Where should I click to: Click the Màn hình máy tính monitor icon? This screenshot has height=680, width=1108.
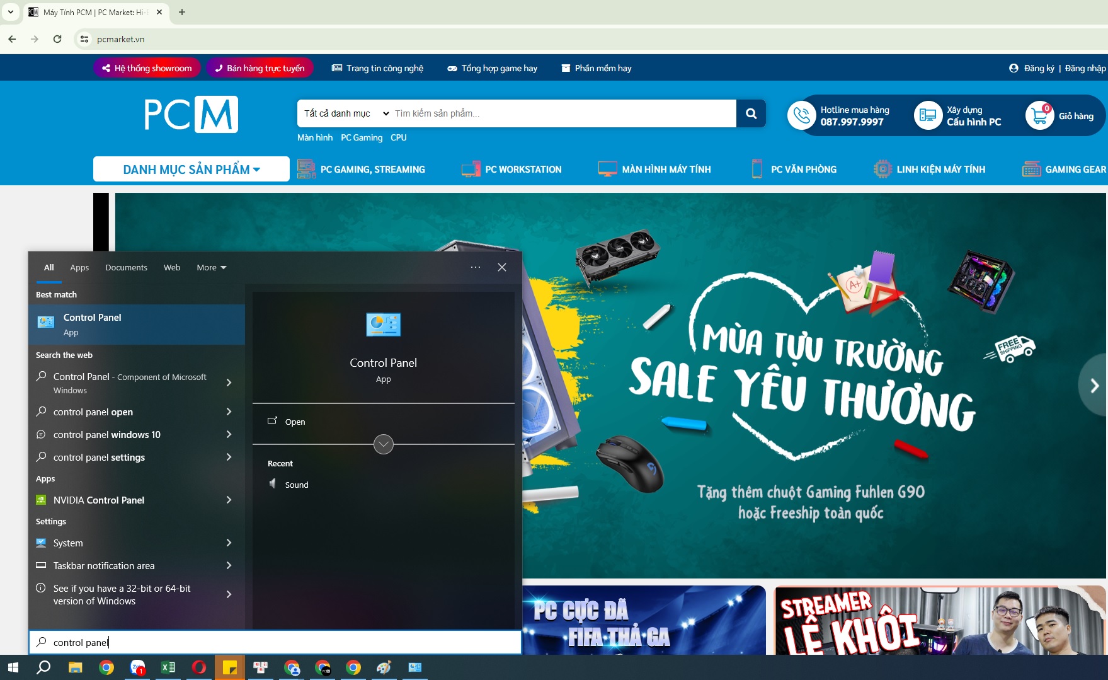tap(608, 169)
